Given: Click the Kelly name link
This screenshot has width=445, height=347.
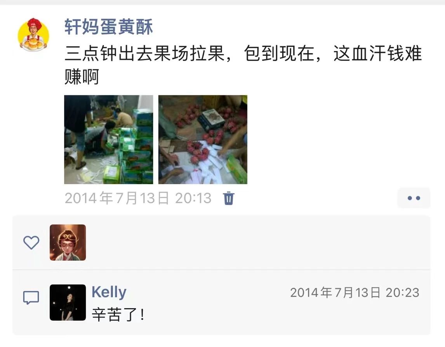Looking at the screenshot, I should click(x=109, y=292).
